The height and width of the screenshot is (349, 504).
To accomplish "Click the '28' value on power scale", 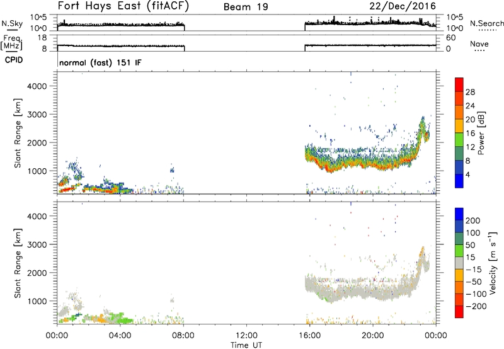I will (x=470, y=92).
